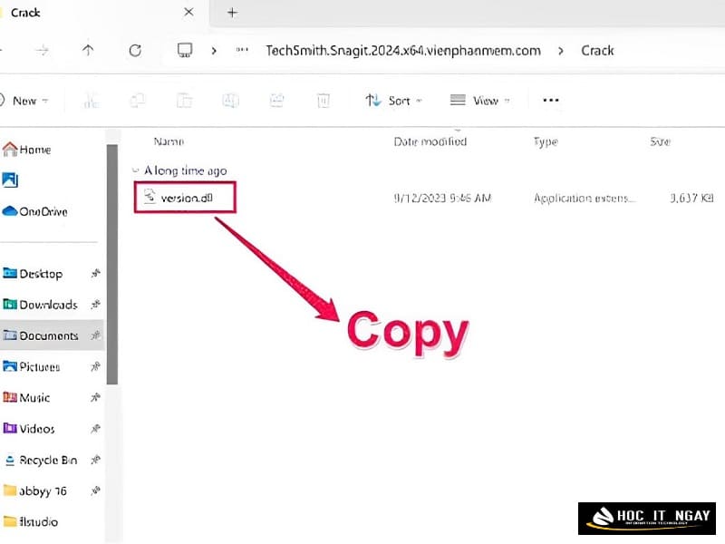Image resolution: width=725 pixels, height=544 pixels.
Task: Add a new Explorer tab
Action: (x=232, y=13)
